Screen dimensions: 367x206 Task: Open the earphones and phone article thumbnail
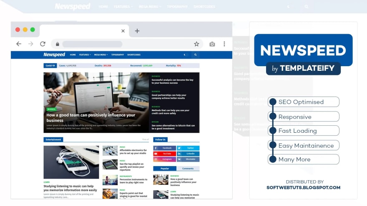[71, 162]
